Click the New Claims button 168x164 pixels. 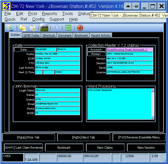(105, 148)
